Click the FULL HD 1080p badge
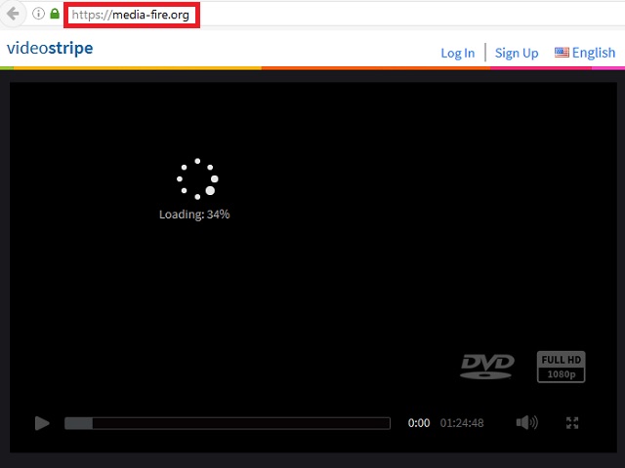 pyautogui.click(x=561, y=367)
